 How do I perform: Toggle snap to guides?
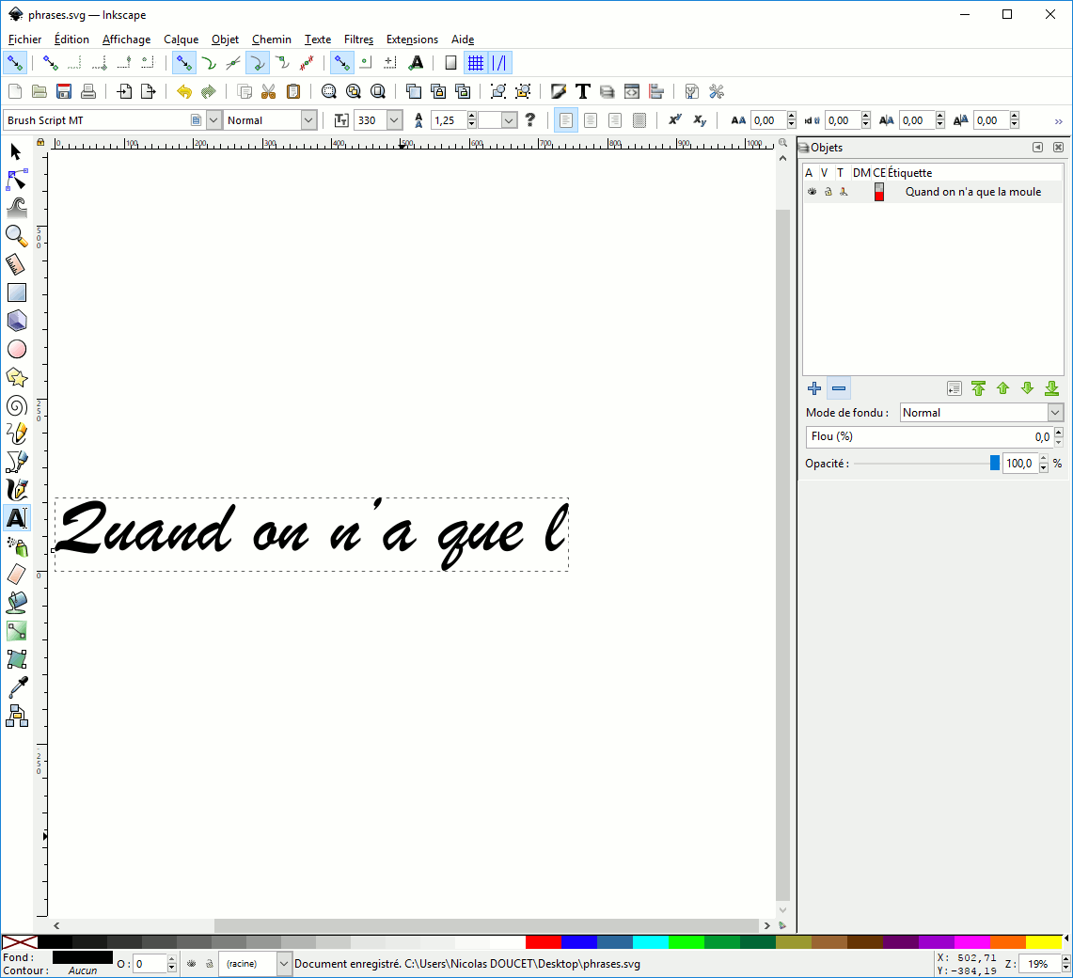(499, 63)
